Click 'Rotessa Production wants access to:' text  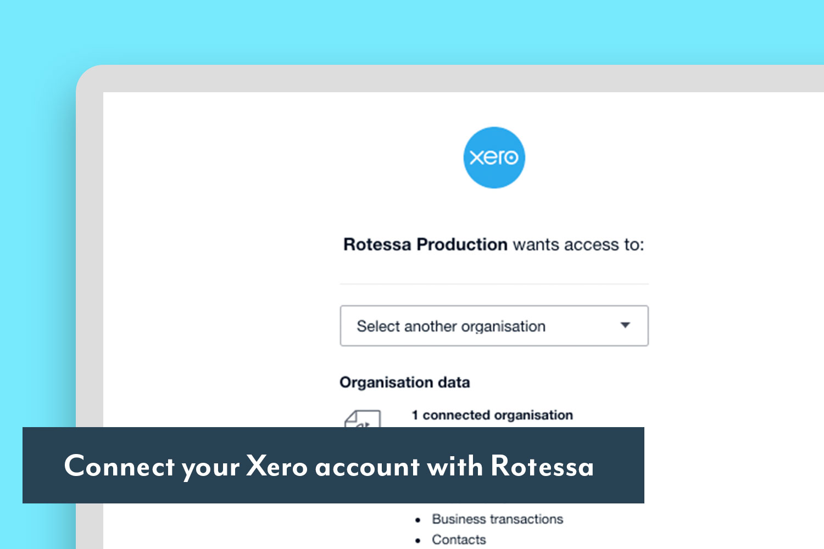pyautogui.click(x=493, y=244)
